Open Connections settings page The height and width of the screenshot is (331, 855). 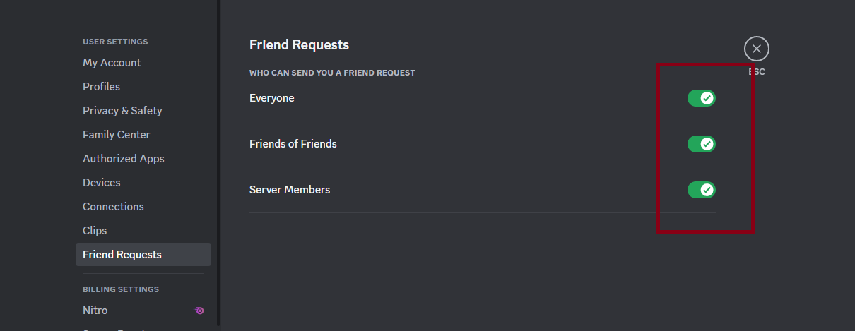(x=113, y=207)
